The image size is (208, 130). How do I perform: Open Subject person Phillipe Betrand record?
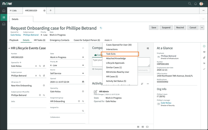pyautogui.click(x=44, y=76)
